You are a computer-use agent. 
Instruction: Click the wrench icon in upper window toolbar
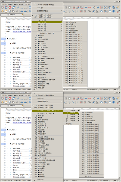point(97,11)
